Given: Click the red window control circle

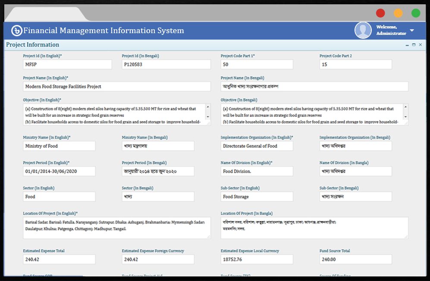Looking at the screenshot, I should pyautogui.click(x=380, y=13).
